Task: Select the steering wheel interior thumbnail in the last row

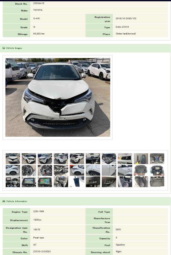Action: click(x=13, y=182)
